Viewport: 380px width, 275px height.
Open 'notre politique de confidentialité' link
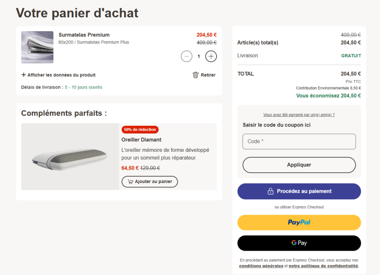[x=323, y=266]
